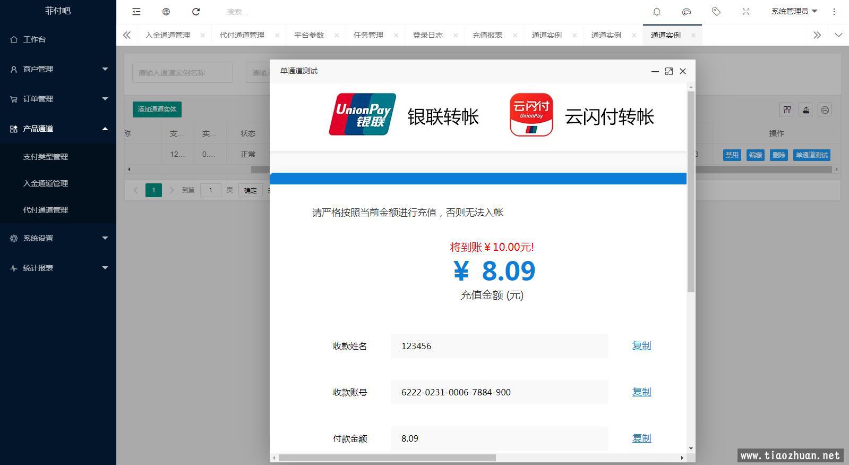Open the theme palette icon

coord(687,12)
